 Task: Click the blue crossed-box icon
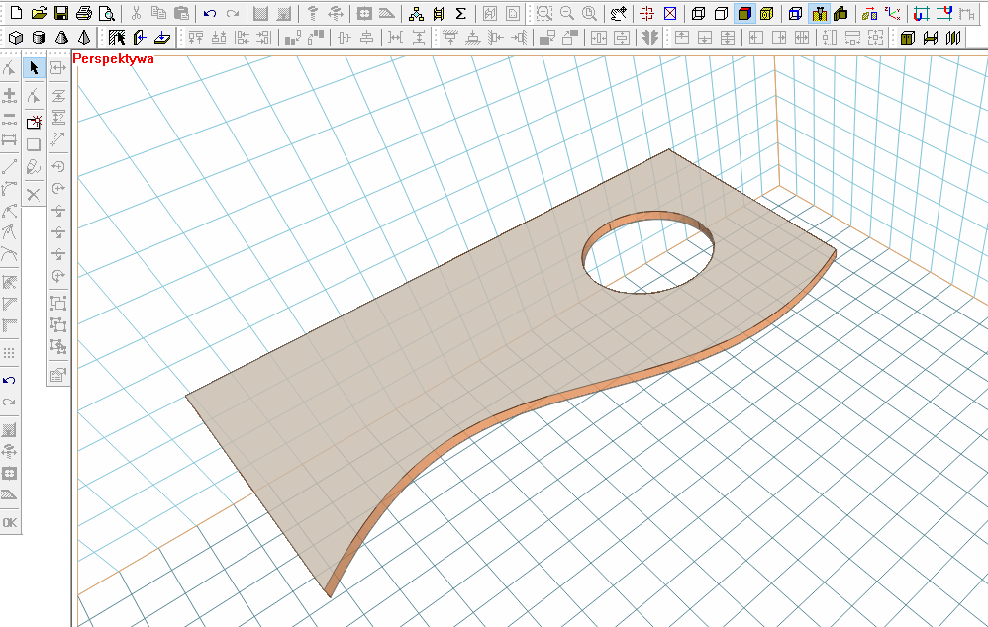tap(670, 13)
